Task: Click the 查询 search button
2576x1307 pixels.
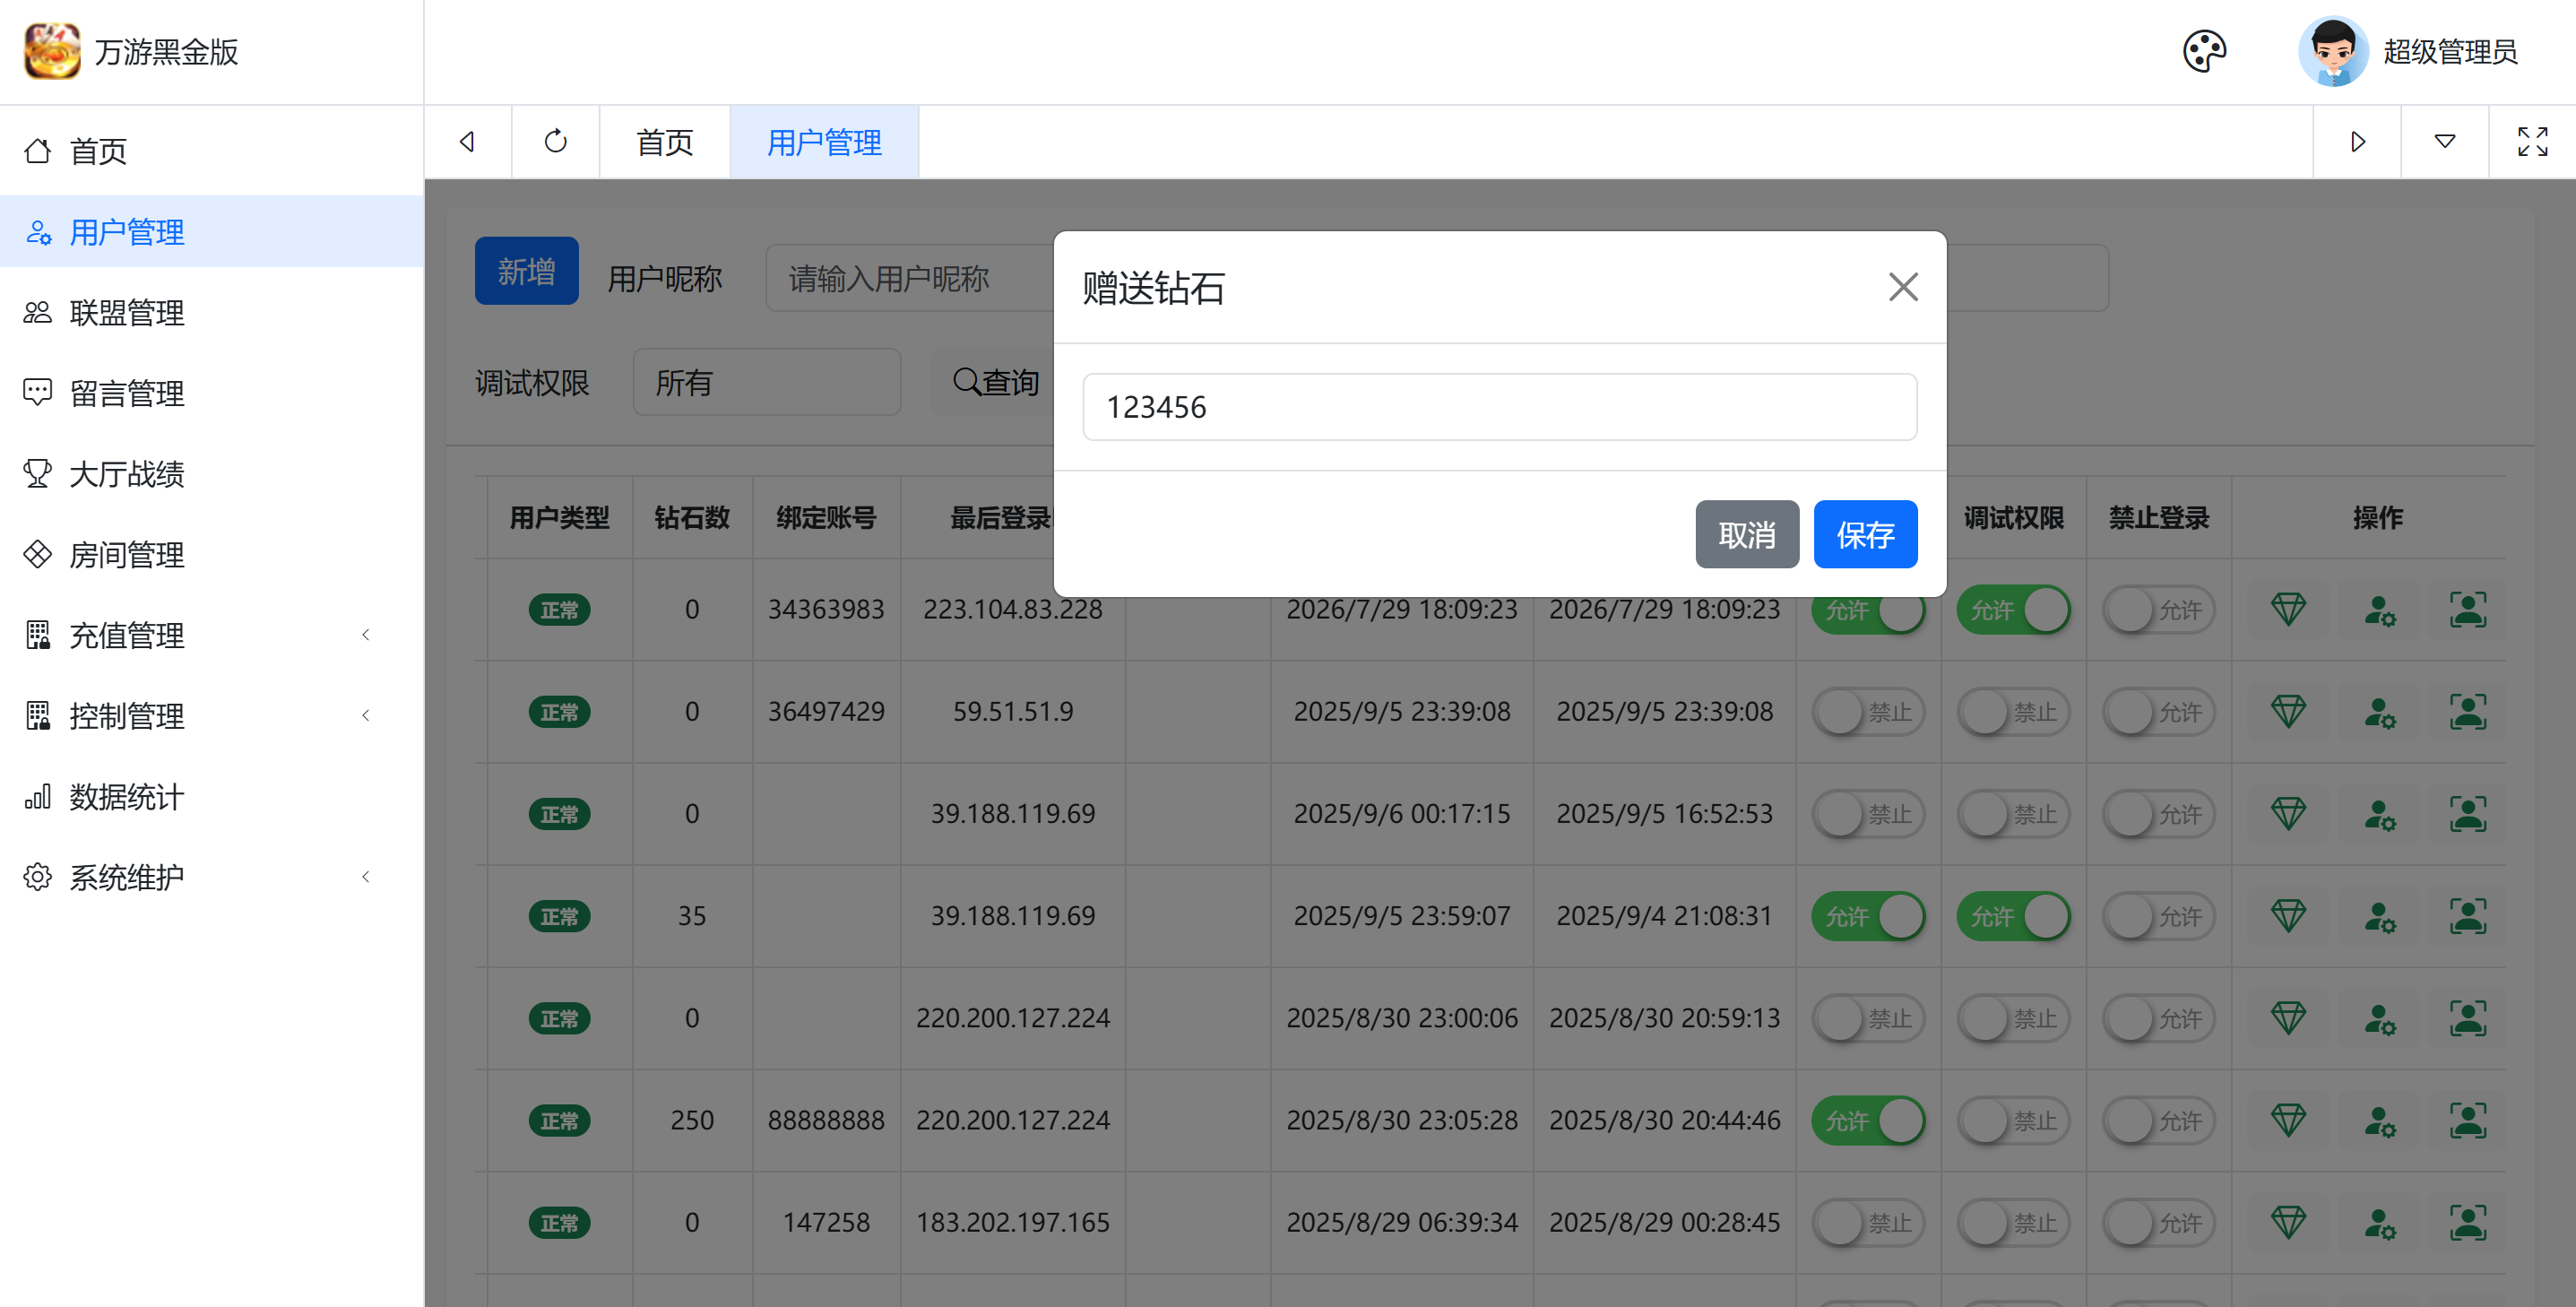Action: click(994, 382)
